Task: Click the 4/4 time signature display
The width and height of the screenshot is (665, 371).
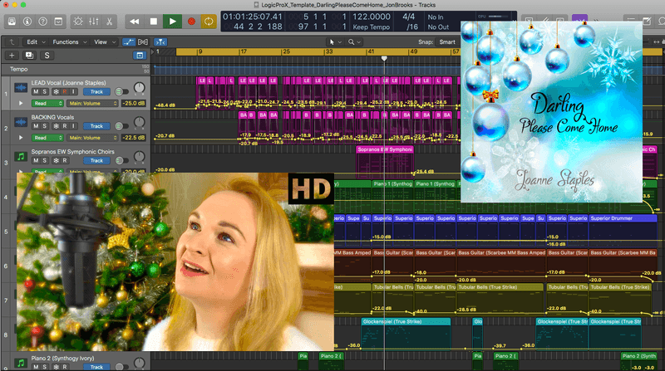Action: (x=408, y=17)
